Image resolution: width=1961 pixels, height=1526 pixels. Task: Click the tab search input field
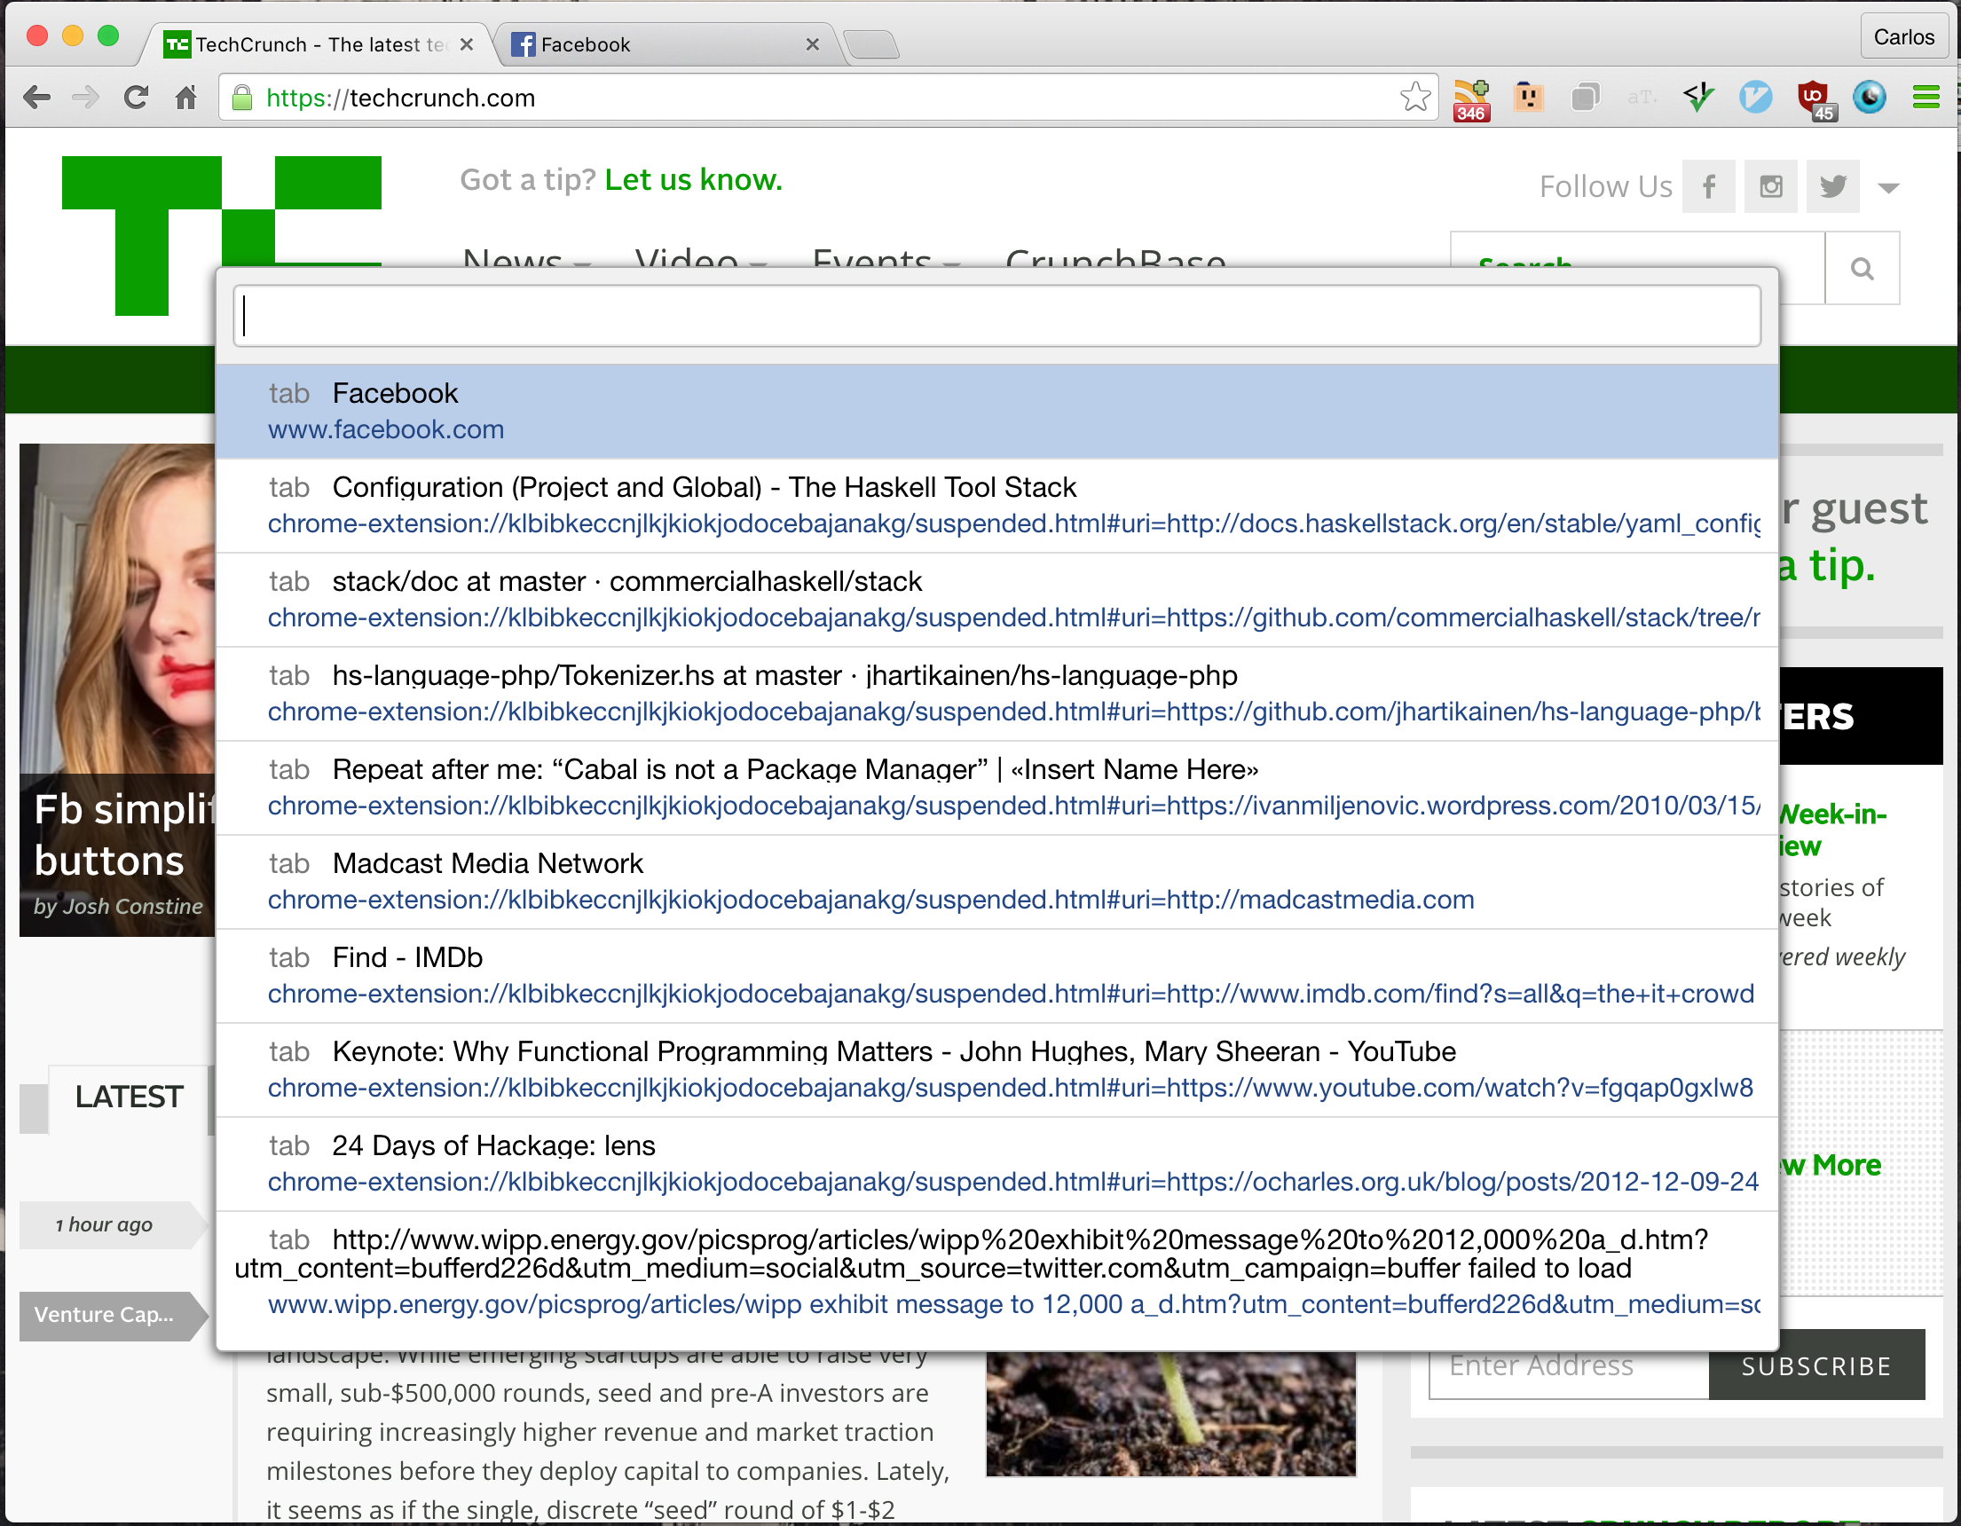tap(996, 315)
